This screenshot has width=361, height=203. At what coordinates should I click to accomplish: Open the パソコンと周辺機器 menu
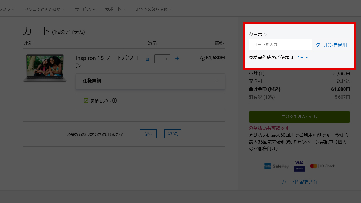45,9
